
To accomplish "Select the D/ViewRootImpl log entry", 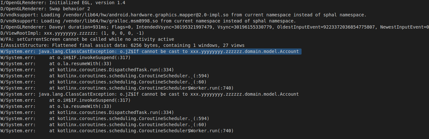I will 72,33.
